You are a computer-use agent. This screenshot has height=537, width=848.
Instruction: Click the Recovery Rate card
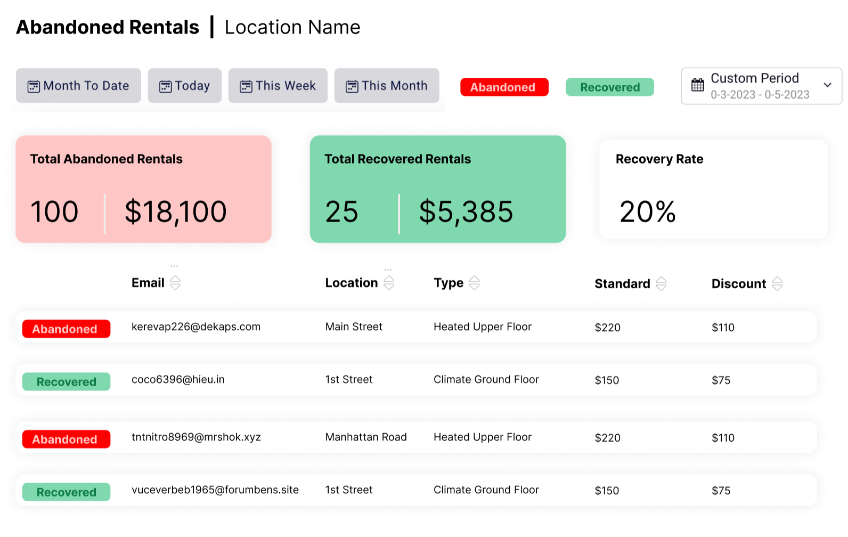(714, 189)
